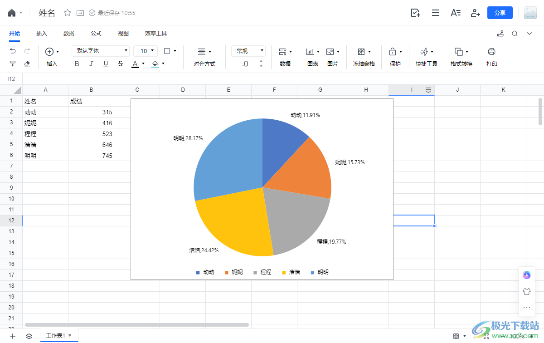The image size is (544, 343).
Task: Add a new worksheet with plus icon
Action: point(13,336)
